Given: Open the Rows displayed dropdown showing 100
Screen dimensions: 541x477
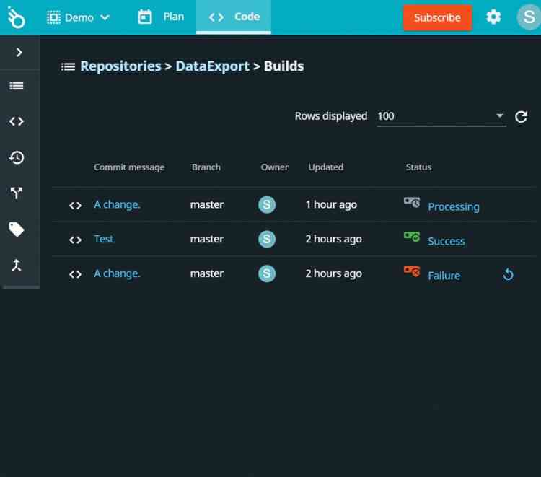Looking at the screenshot, I should 441,116.
